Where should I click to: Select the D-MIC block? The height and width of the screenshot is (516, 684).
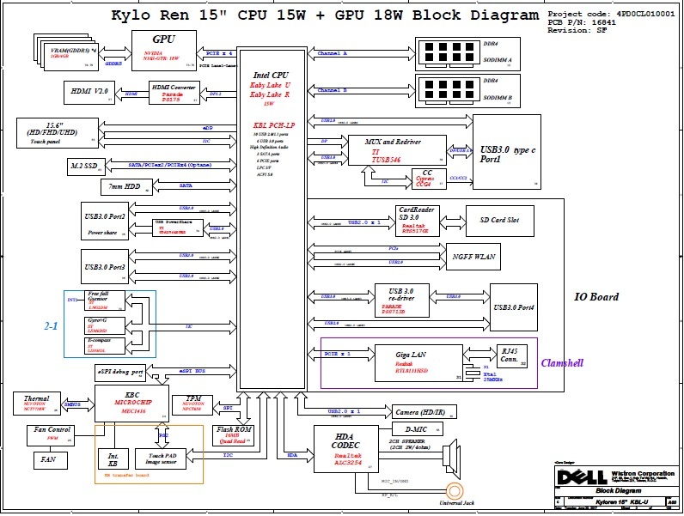point(418,429)
